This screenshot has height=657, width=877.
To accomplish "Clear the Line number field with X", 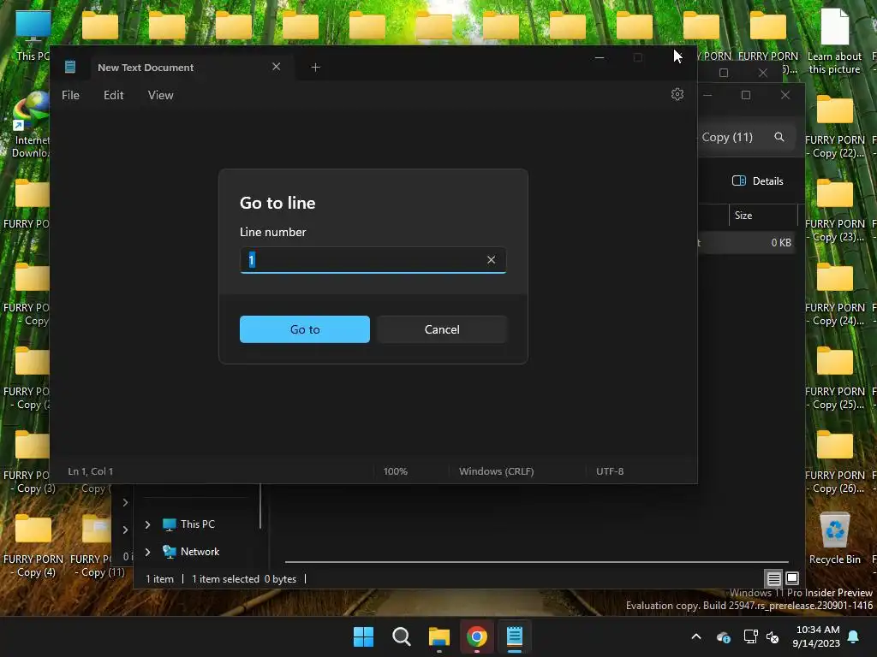I will [491, 260].
